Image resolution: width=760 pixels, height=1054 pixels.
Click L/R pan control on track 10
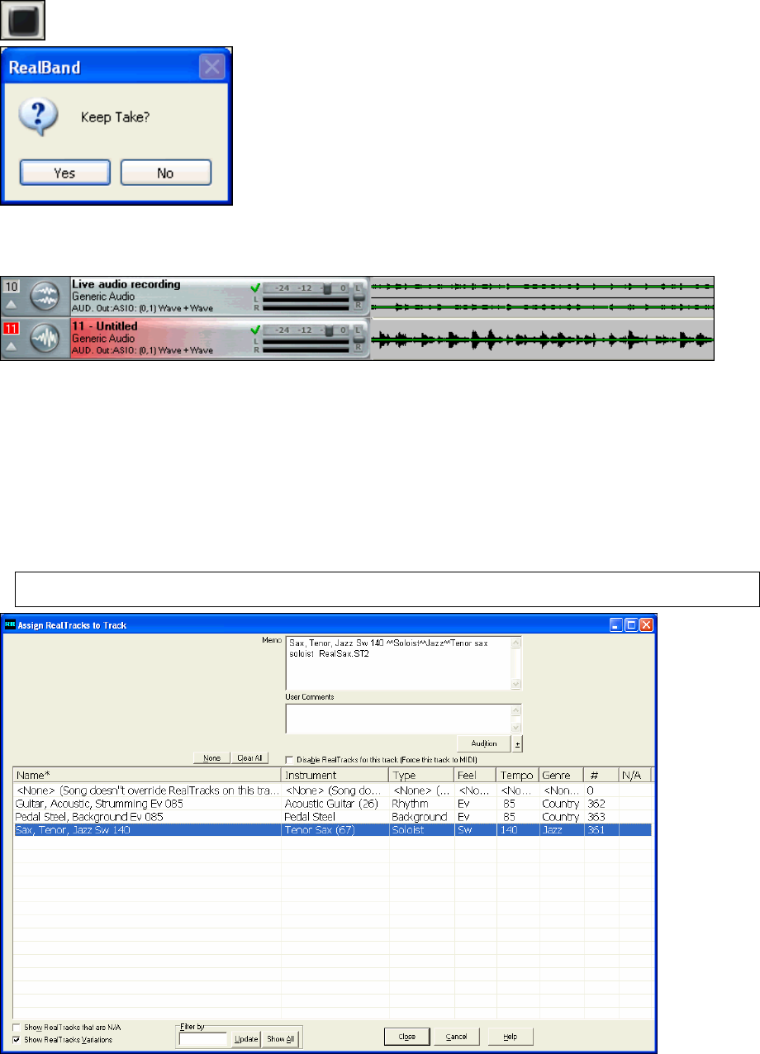coord(359,296)
